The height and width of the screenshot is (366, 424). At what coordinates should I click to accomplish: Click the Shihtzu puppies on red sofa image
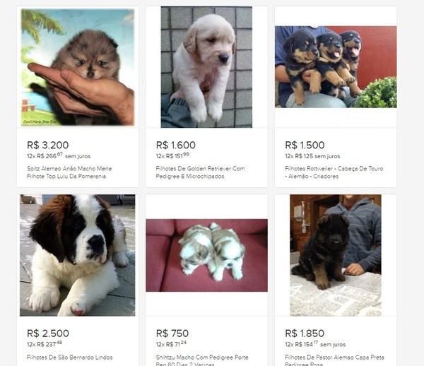pos(206,255)
